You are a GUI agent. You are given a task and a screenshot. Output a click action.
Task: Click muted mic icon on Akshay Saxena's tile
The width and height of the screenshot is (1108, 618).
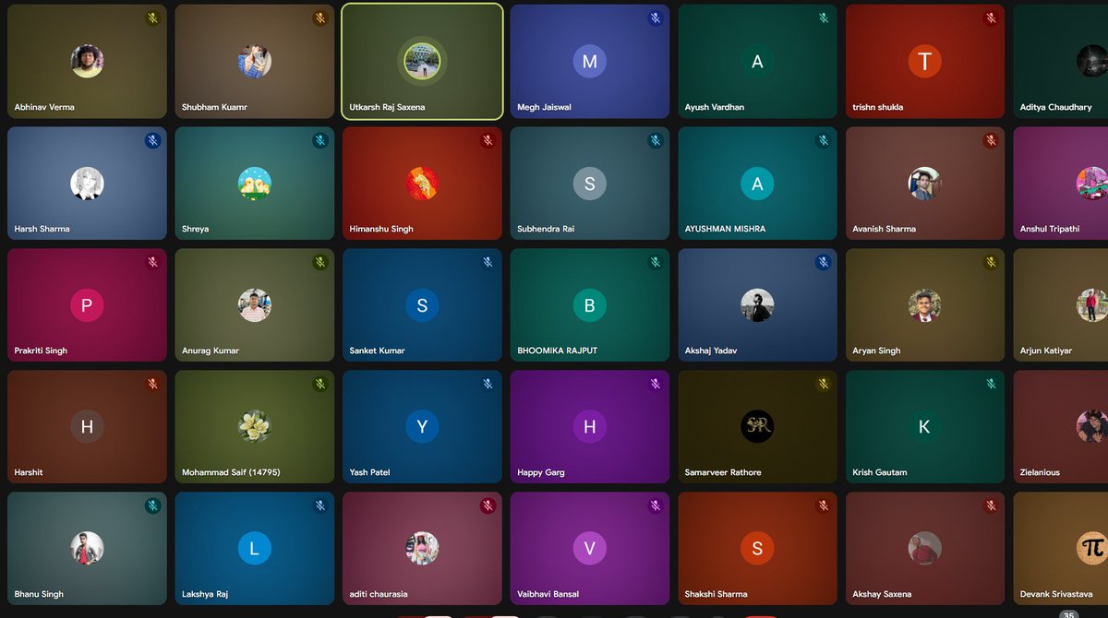991,505
